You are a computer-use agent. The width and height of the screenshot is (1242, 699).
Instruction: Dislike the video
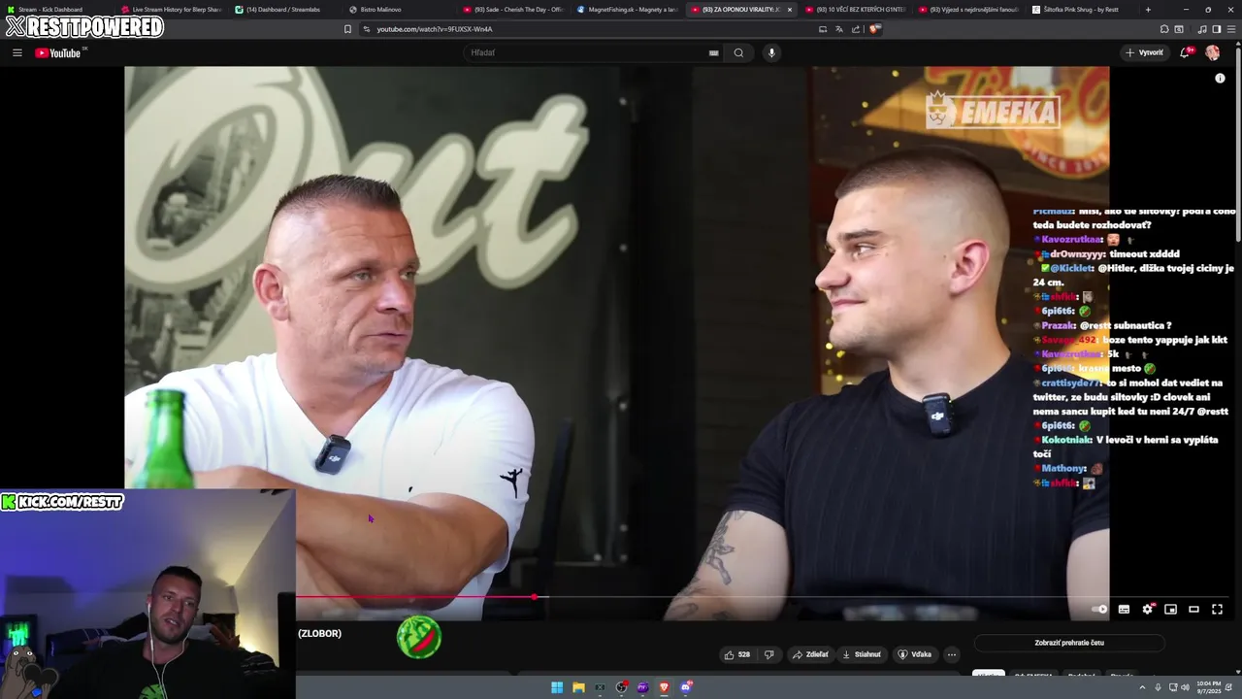coord(769,654)
